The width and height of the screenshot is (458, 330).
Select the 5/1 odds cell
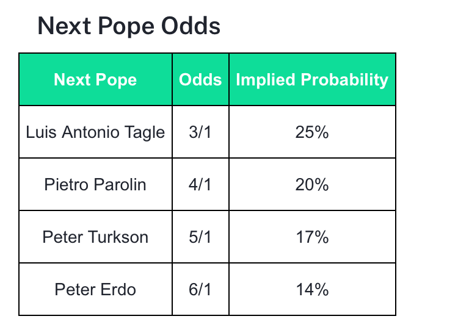pyautogui.click(x=200, y=237)
